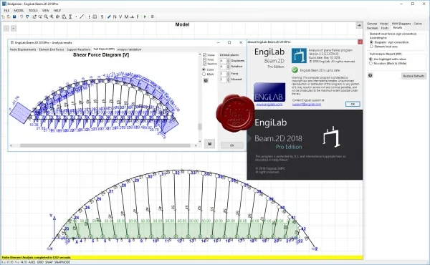The width and height of the screenshot is (430, 265).
Task: Adjust Displacement decimal places spinner
Action: click(228, 61)
